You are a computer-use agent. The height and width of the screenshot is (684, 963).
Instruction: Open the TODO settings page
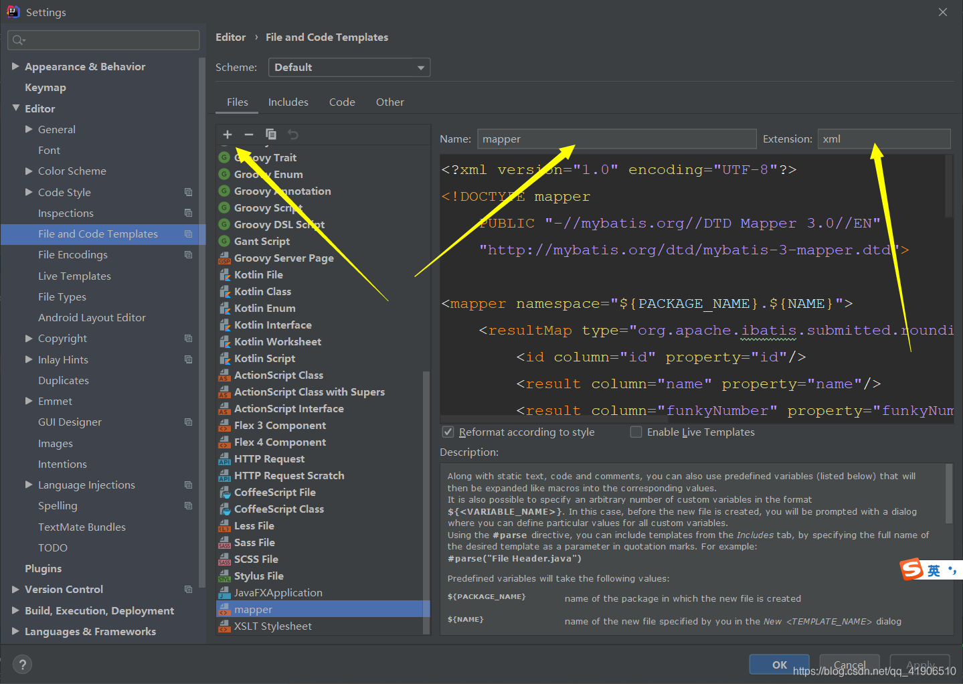pyautogui.click(x=53, y=547)
